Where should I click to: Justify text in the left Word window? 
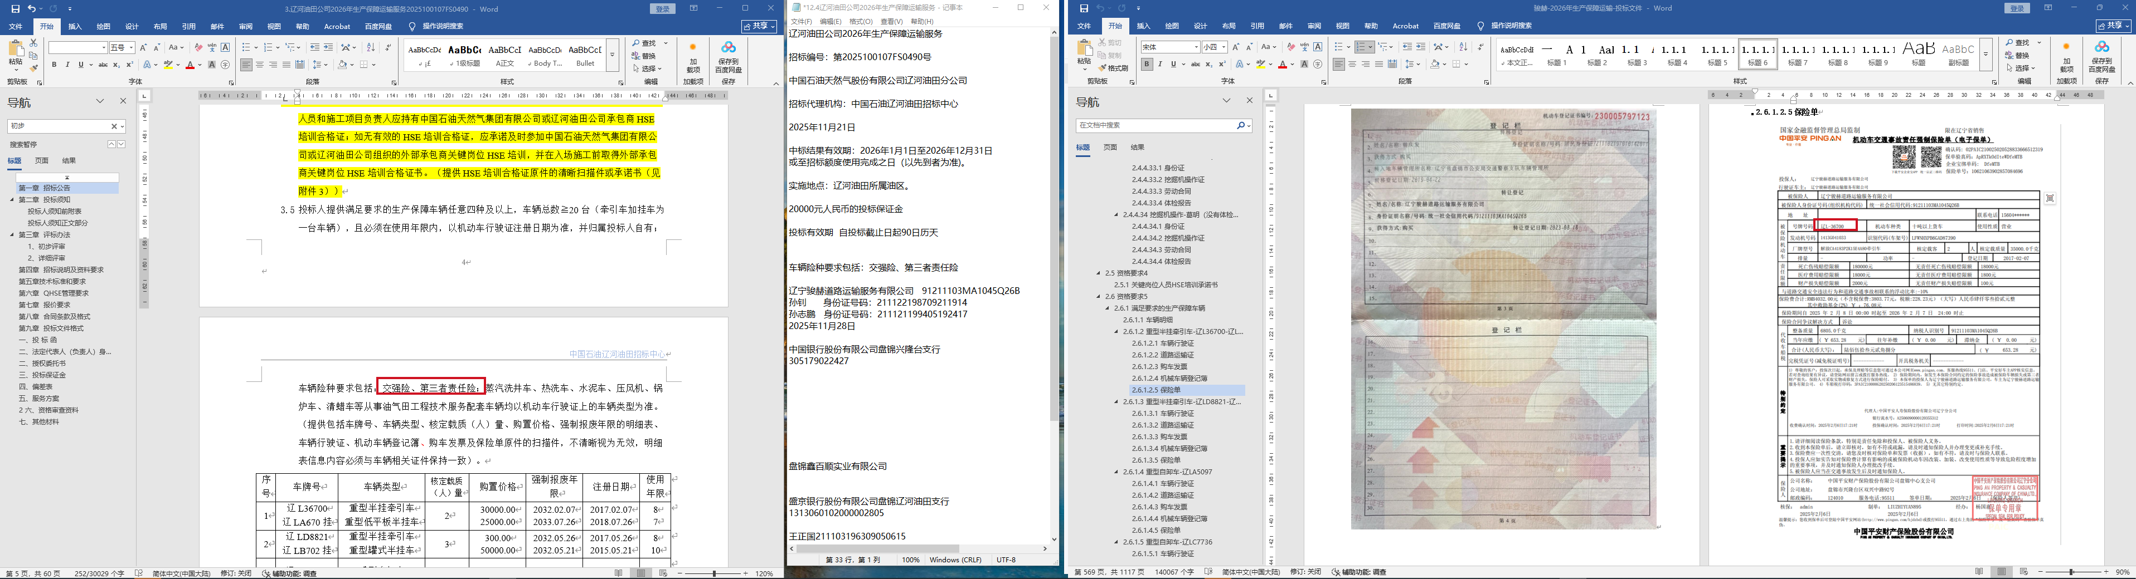tap(286, 65)
